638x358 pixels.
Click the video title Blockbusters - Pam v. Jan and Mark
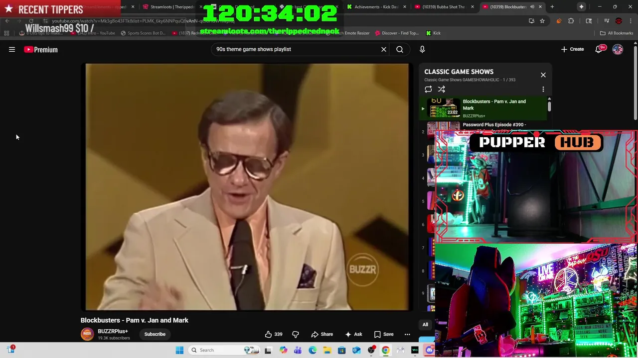click(135, 320)
